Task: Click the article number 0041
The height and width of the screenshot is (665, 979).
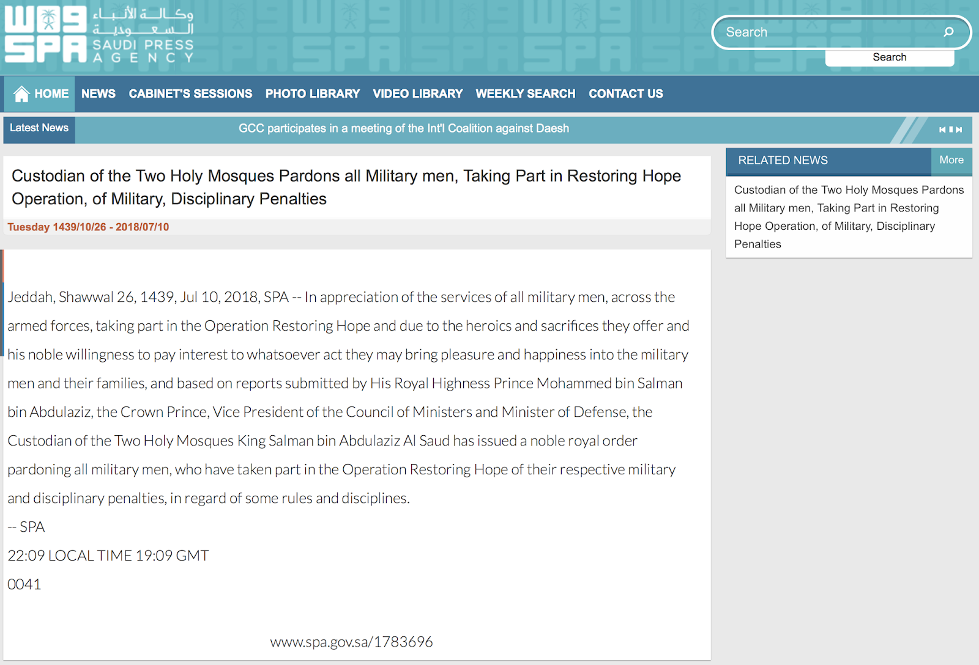Action: click(x=24, y=584)
